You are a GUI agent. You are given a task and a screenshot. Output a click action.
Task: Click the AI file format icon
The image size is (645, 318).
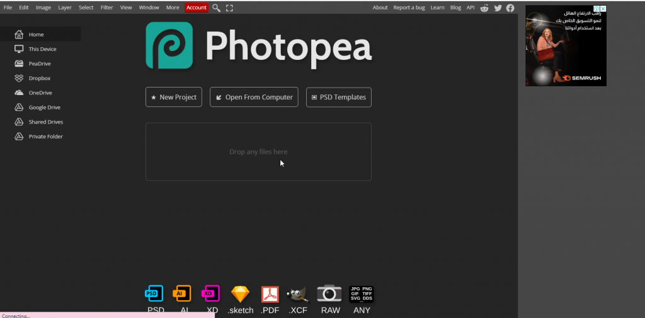[182, 293]
